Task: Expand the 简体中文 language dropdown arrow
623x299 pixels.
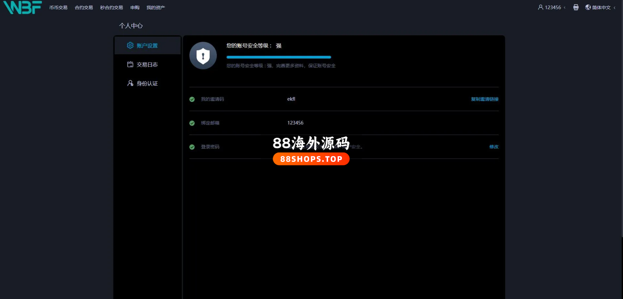Action: tap(614, 7)
